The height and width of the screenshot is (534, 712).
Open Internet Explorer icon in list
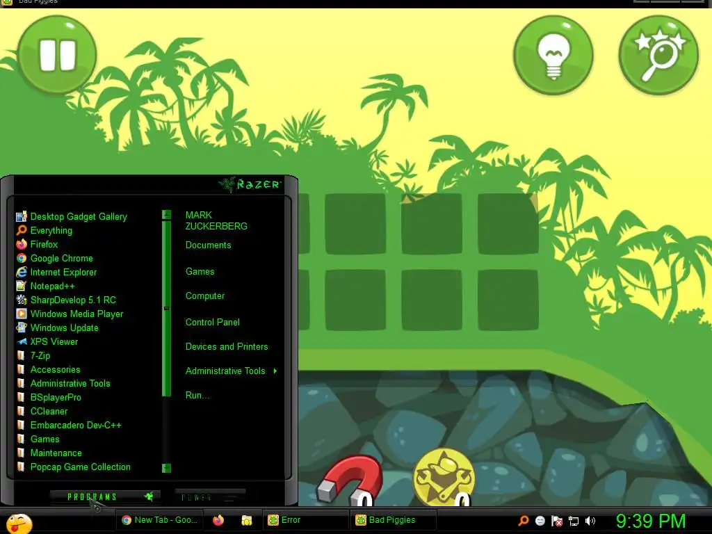(x=22, y=273)
